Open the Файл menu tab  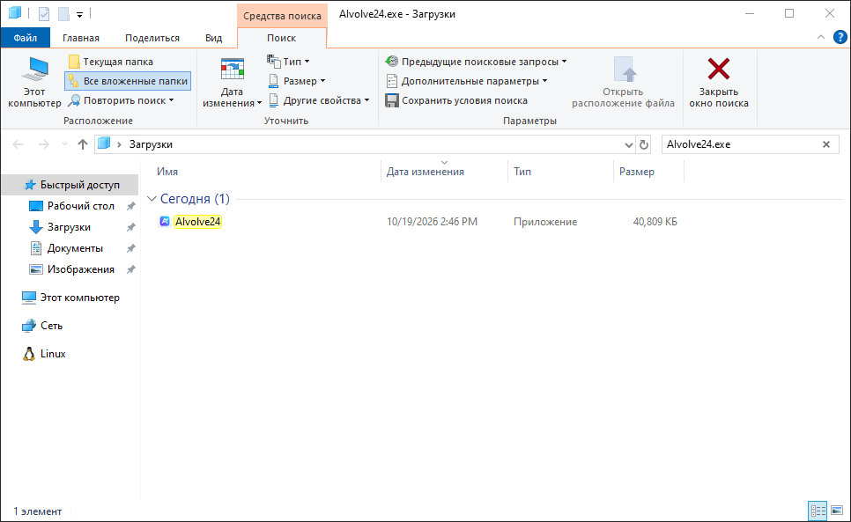click(x=25, y=38)
